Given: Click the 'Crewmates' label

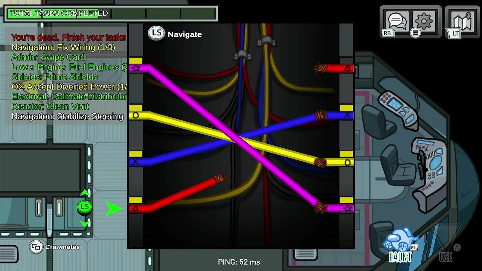Looking at the screenshot, I should [x=63, y=247].
